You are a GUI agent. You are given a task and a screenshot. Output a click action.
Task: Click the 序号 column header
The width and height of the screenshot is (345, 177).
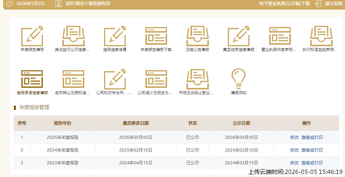(22, 123)
